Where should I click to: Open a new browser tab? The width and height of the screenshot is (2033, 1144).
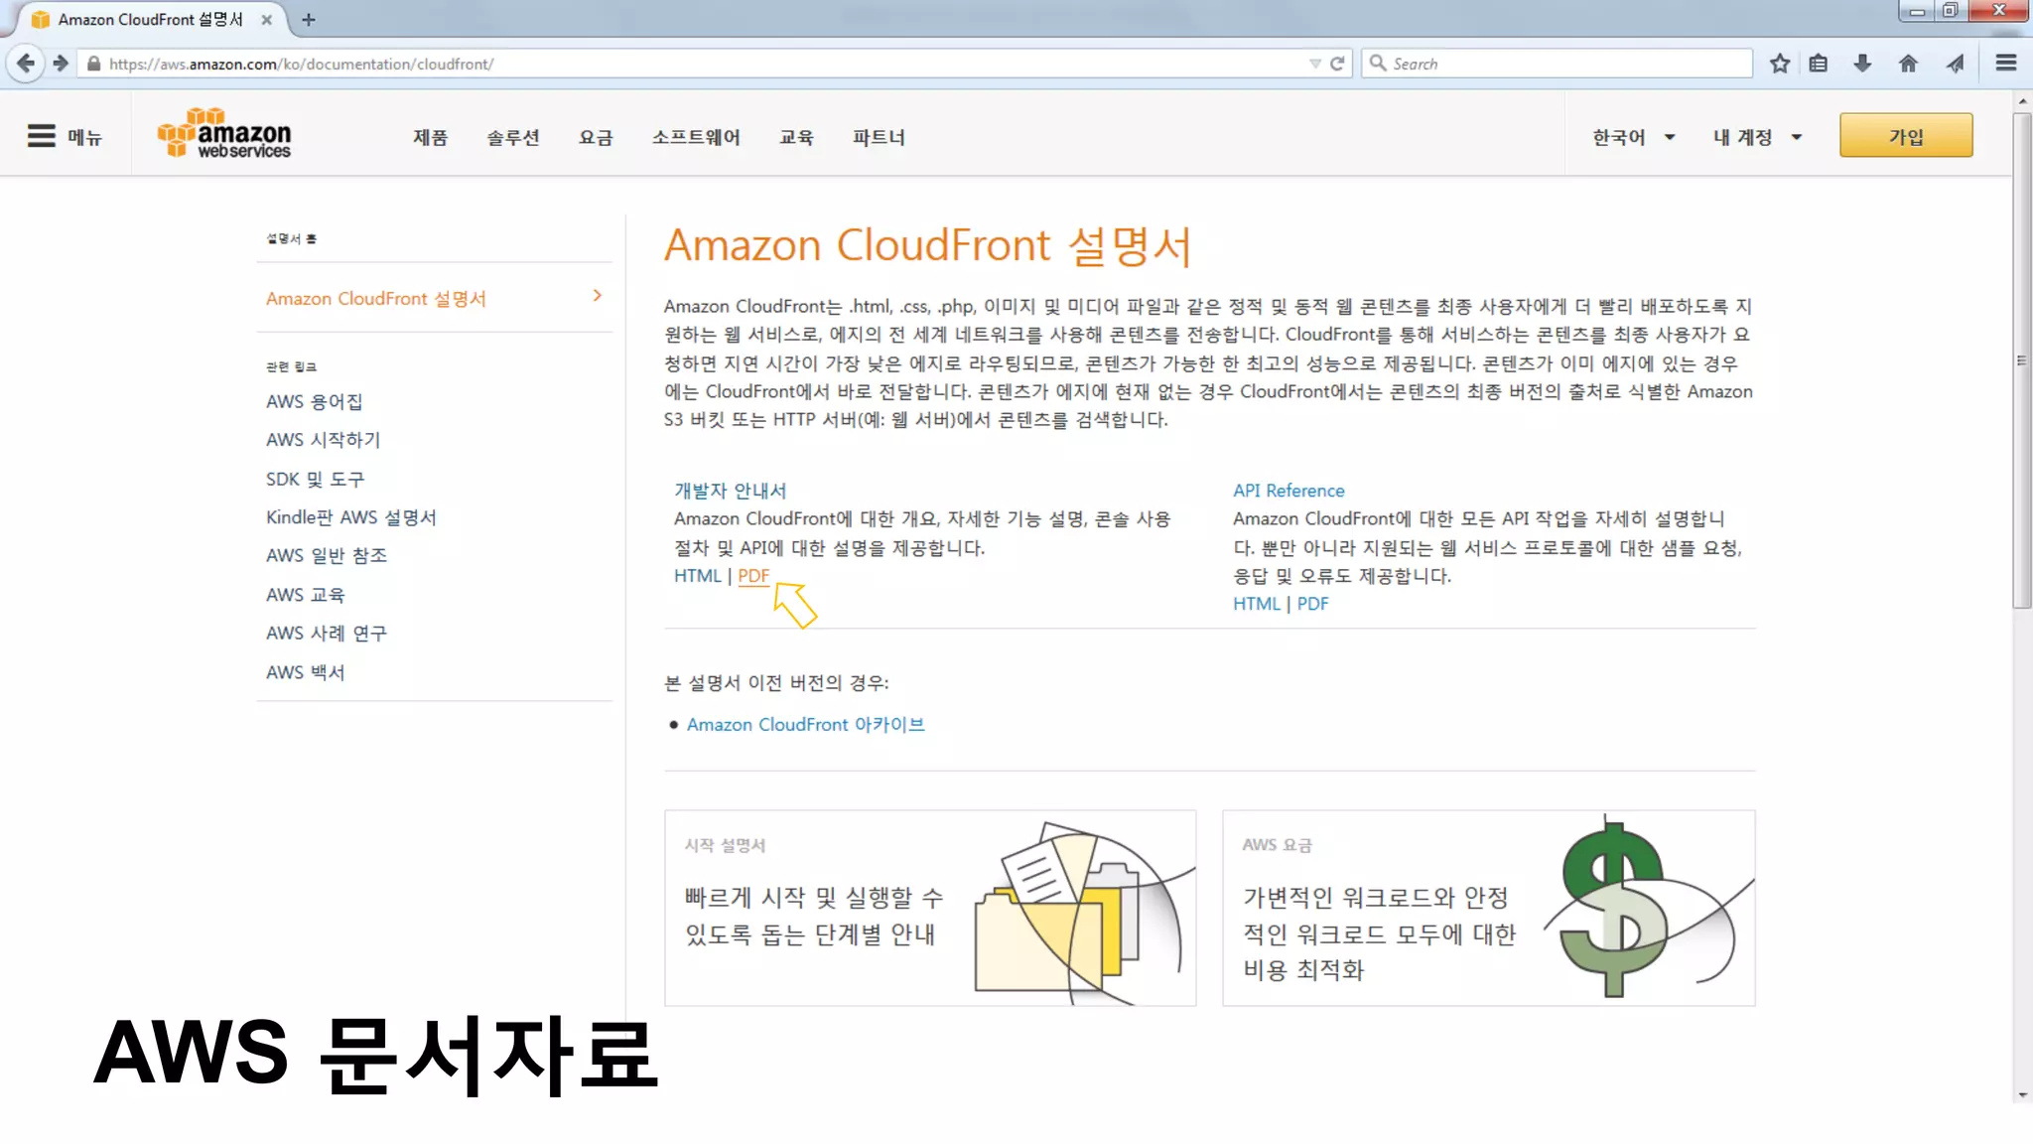[x=309, y=20]
